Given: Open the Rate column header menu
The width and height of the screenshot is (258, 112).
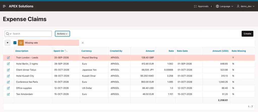Looking at the screenshot, I should click(x=171, y=51).
